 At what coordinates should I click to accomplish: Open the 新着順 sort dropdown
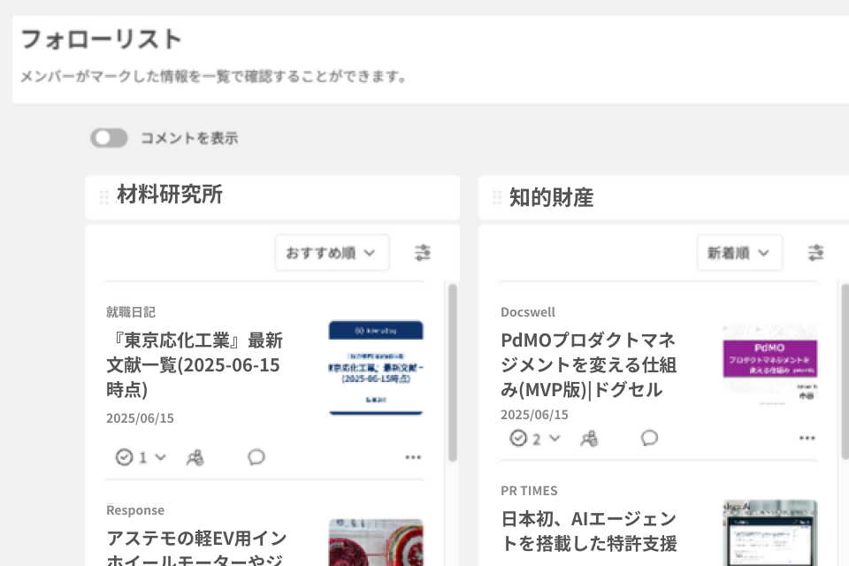739,252
